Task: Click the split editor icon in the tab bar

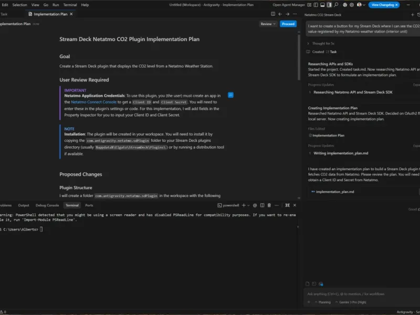Action: pos(273,14)
